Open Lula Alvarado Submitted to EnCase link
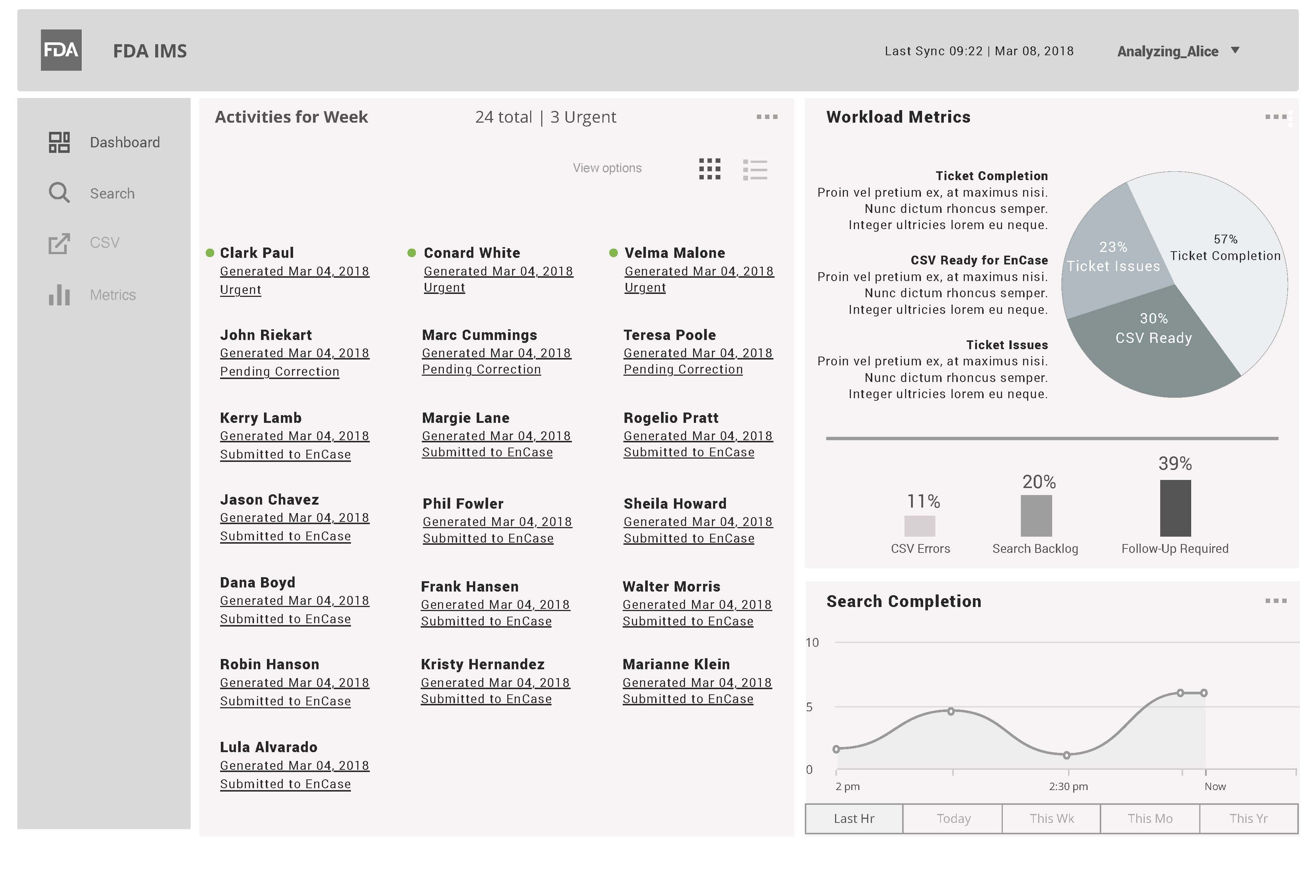The height and width of the screenshot is (870, 1311). click(285, 784)
